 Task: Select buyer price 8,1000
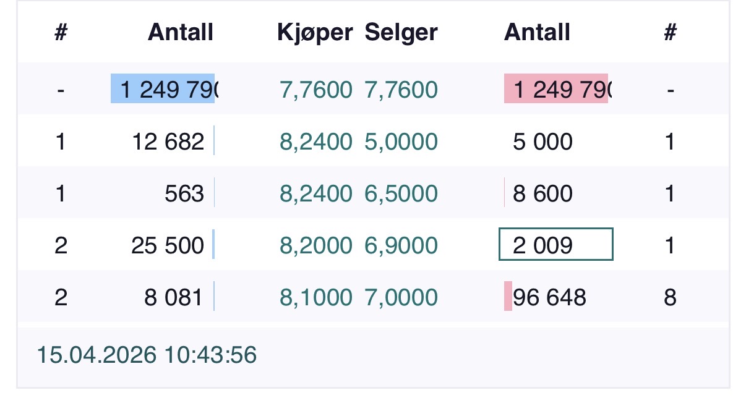tap(315, 297)
